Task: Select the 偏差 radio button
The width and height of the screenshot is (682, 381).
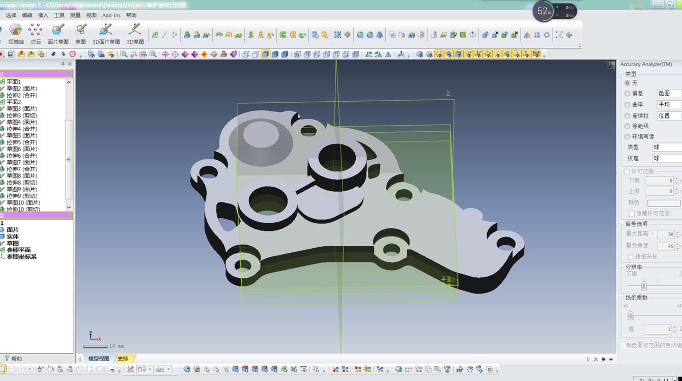Action: click(628, 94)
